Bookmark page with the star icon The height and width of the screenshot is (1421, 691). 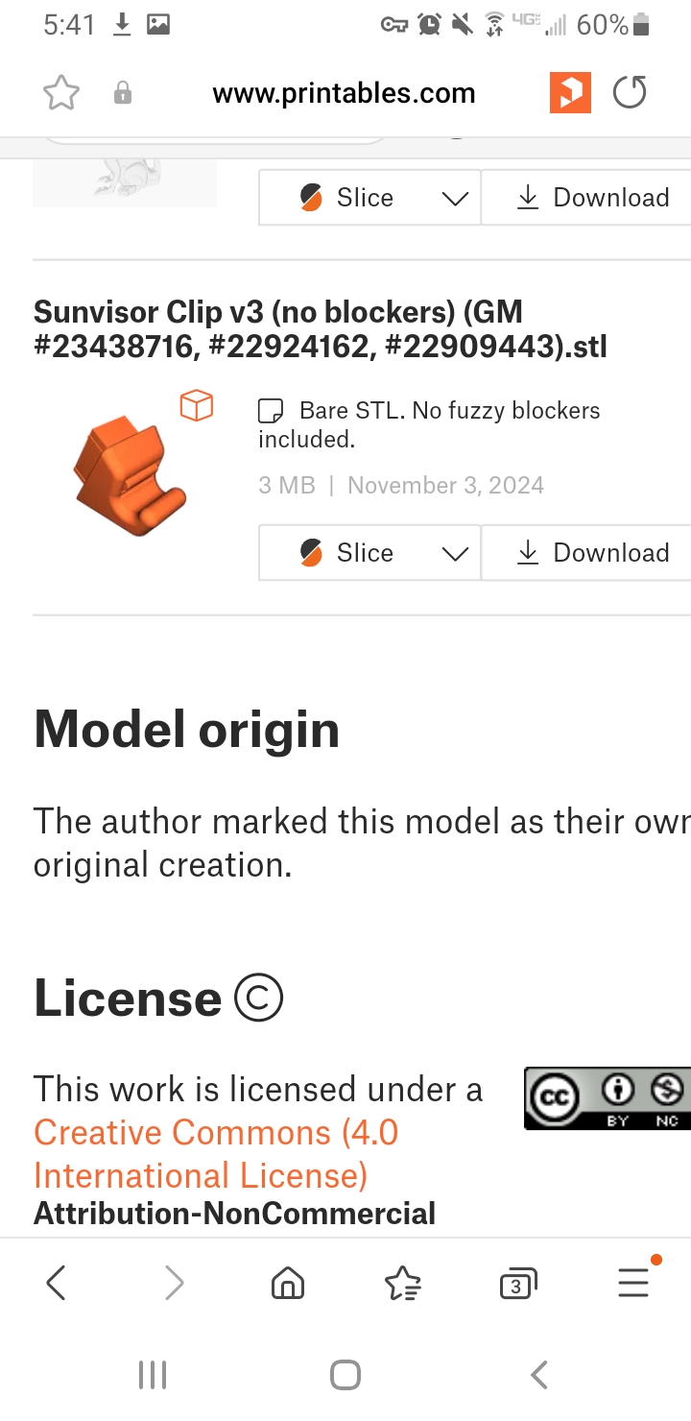coord(61,93)
